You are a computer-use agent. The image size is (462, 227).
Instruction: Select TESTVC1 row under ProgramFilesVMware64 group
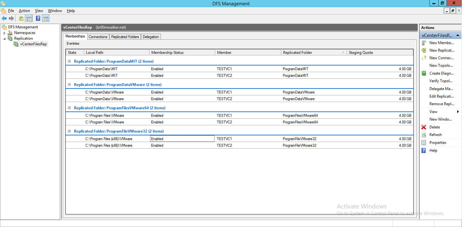[x=239, y=116]
